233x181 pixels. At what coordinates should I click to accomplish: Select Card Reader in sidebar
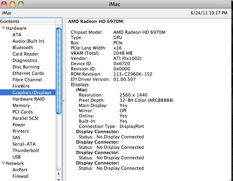26,54
